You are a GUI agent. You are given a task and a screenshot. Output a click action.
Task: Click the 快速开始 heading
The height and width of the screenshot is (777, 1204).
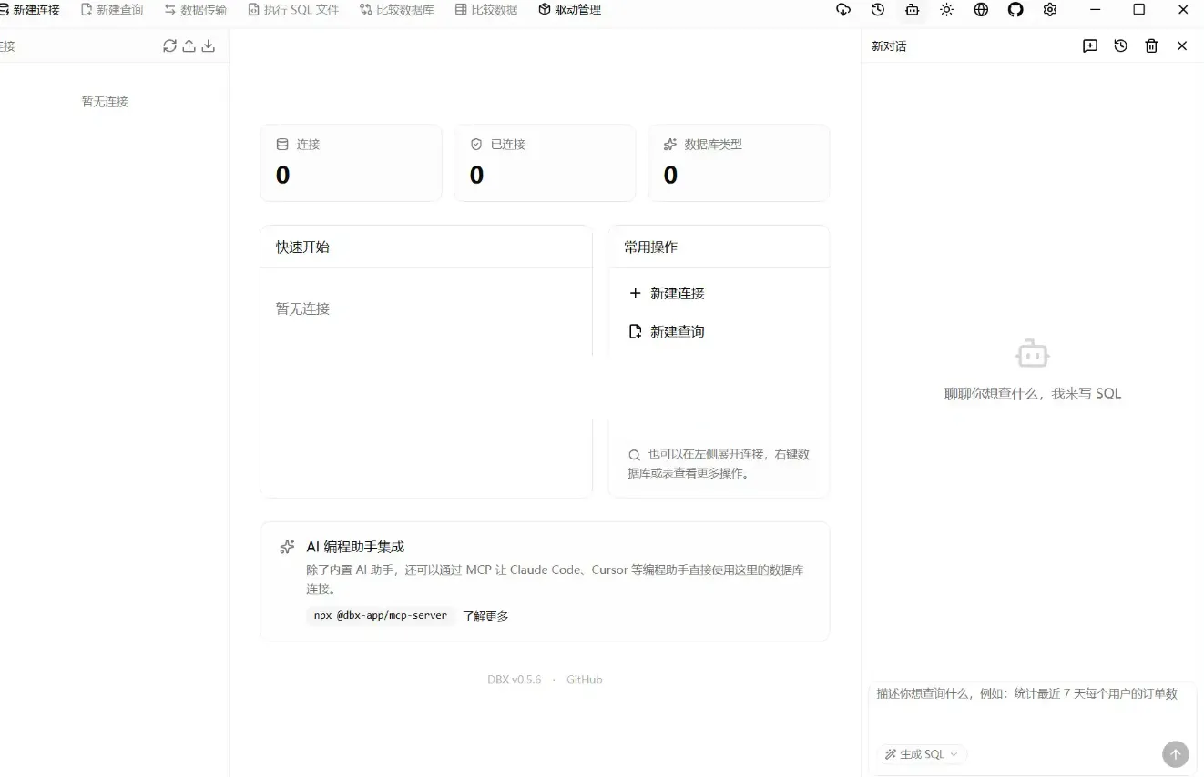(302, 247)
